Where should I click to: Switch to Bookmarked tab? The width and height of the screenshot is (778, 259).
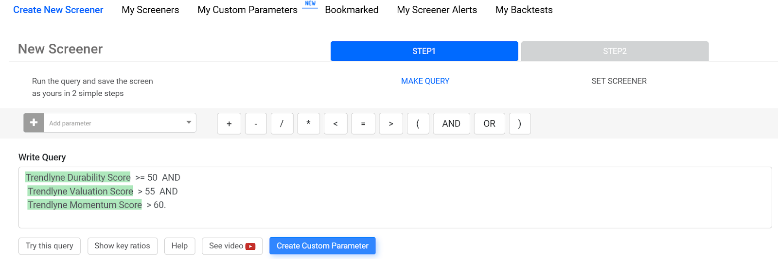pyautogui.click(x=352, y=10)
